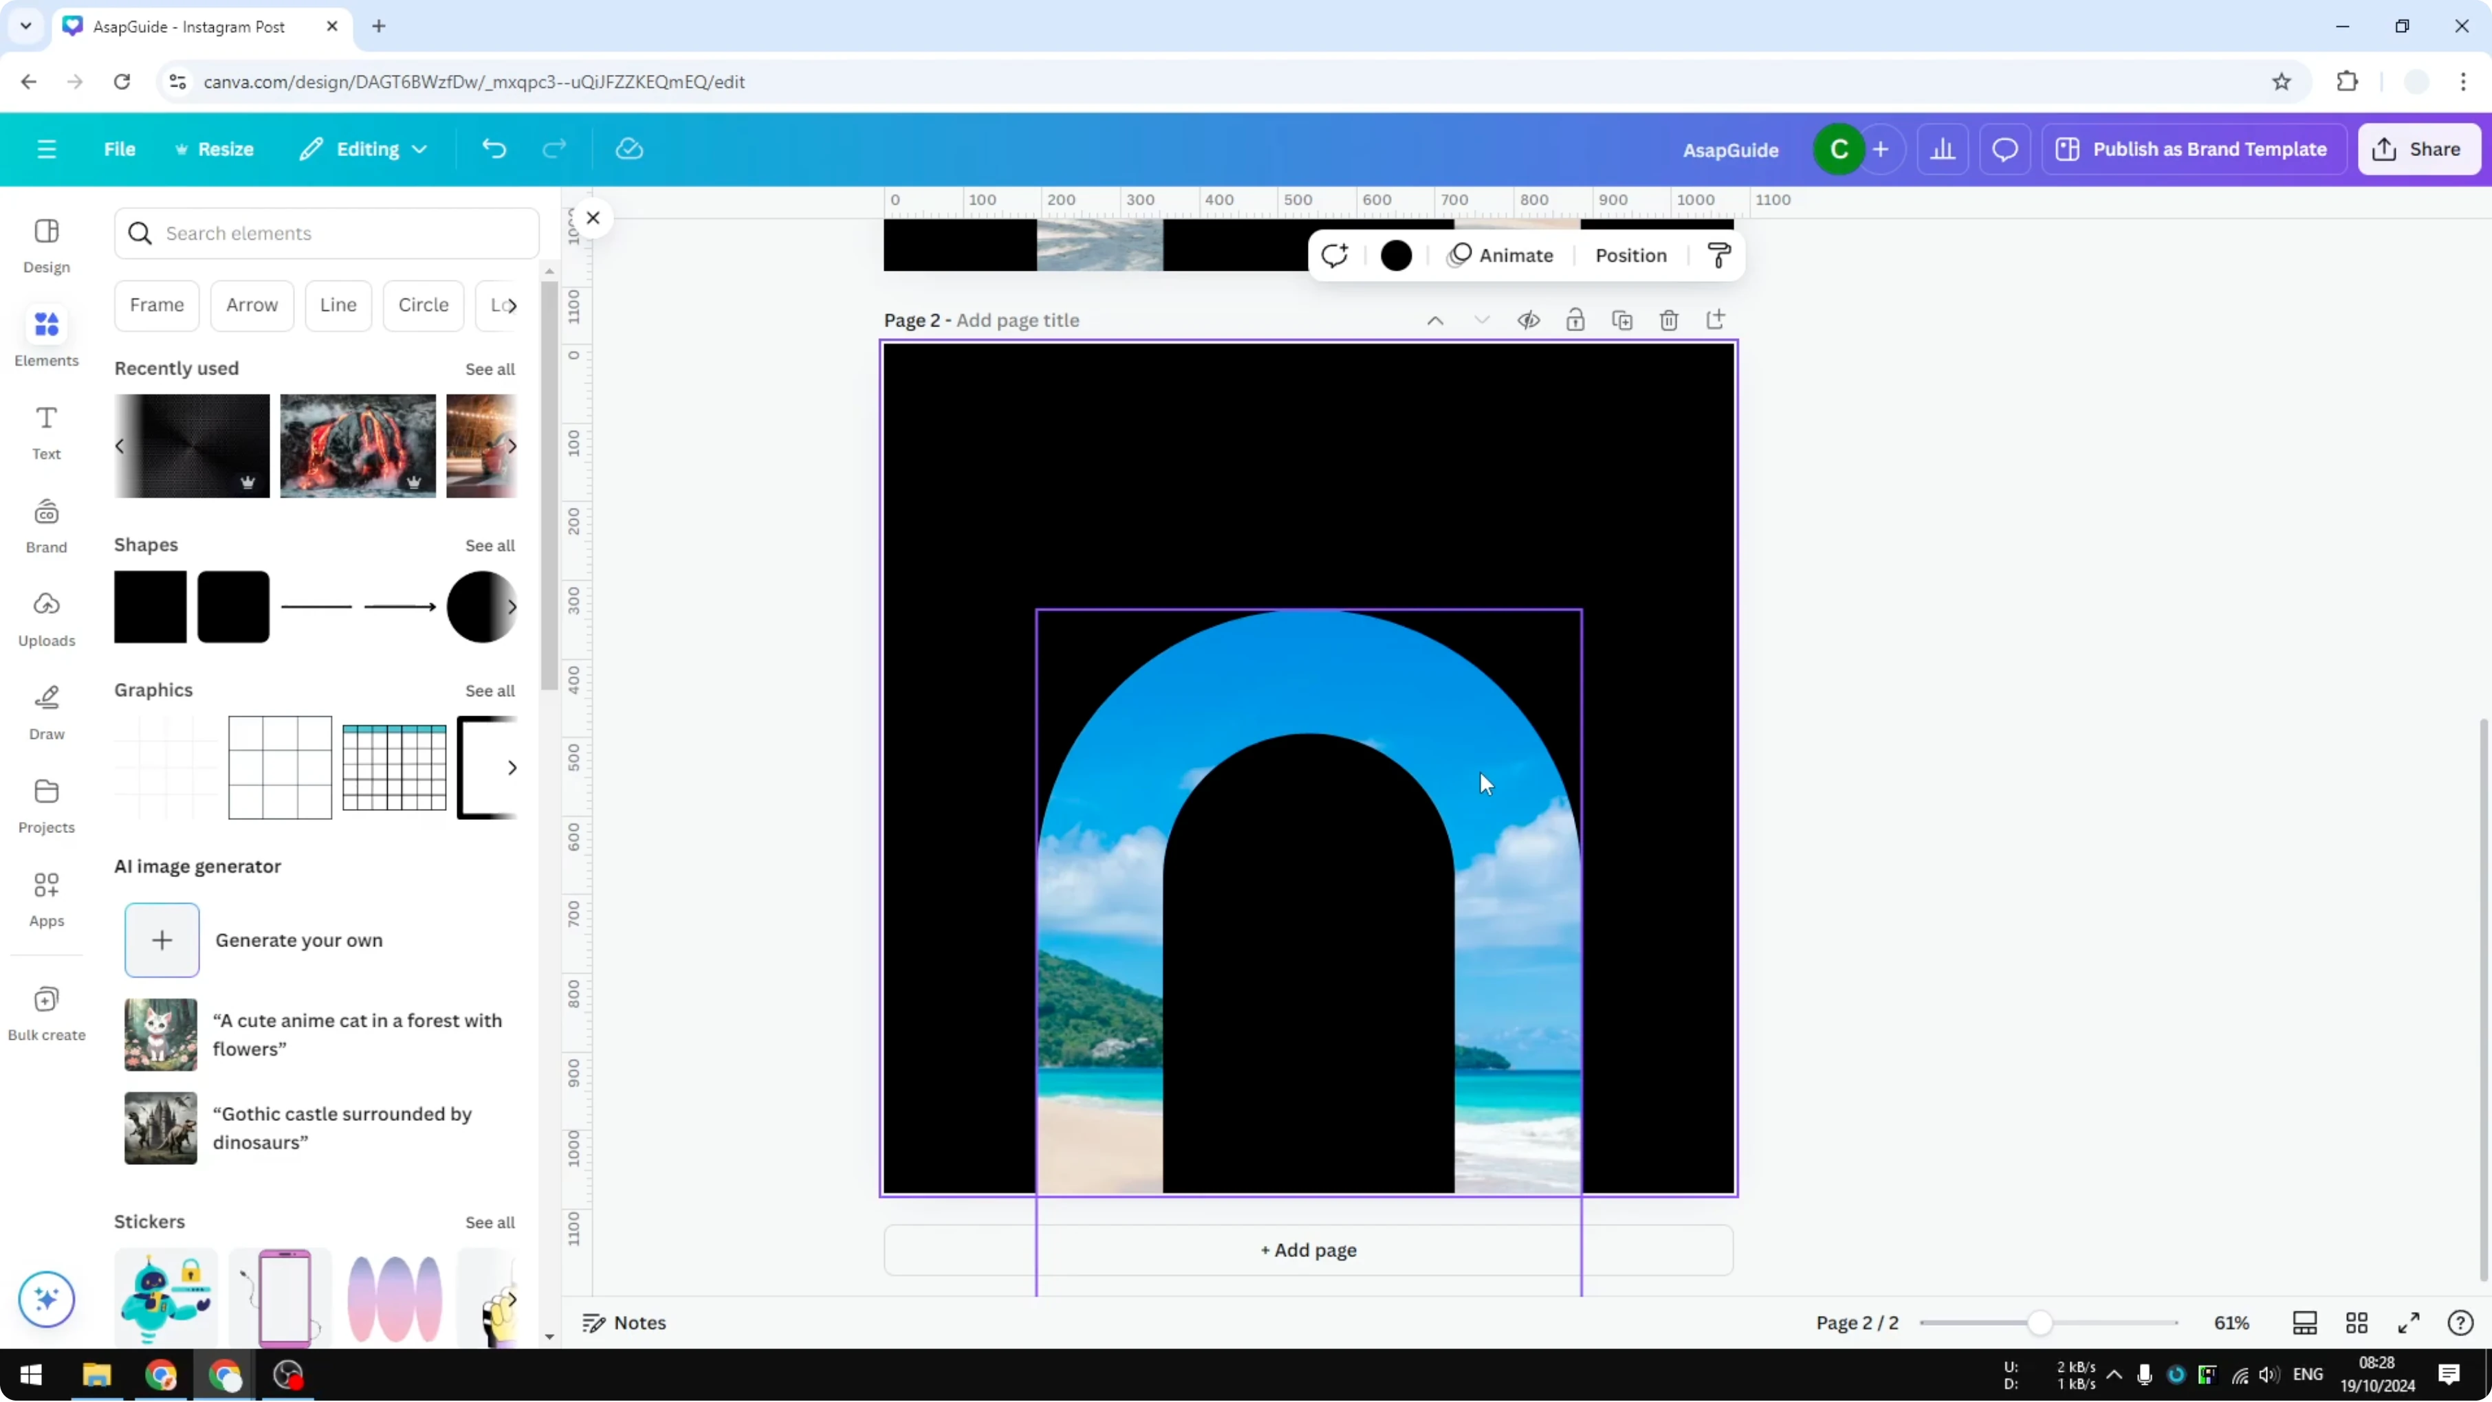Image resolution: width=2492 pixels, height=1402 pixels.
Task: Click the undo arrow in the toolbar
Action: (493, 148)
